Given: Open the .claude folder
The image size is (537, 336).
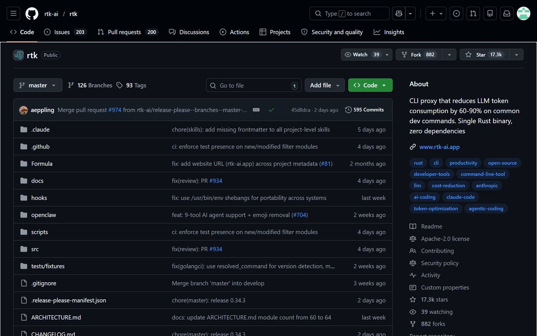Looking at the screenshot, I should (40, 129).
